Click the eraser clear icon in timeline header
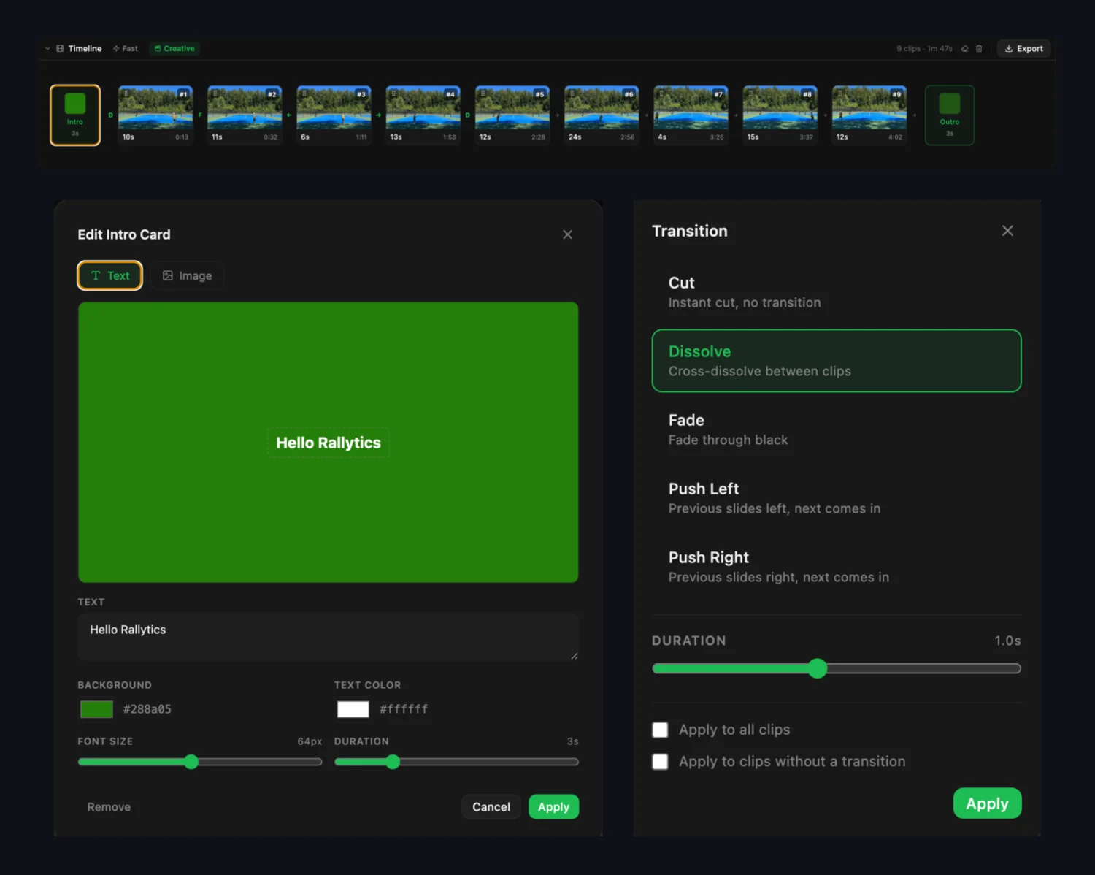This screenshot has width=1095, height=875. coord(964,49)
